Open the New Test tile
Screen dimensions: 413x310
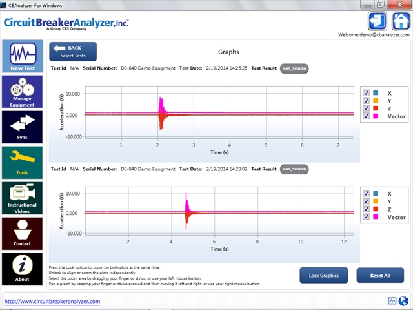coord(23,56)
